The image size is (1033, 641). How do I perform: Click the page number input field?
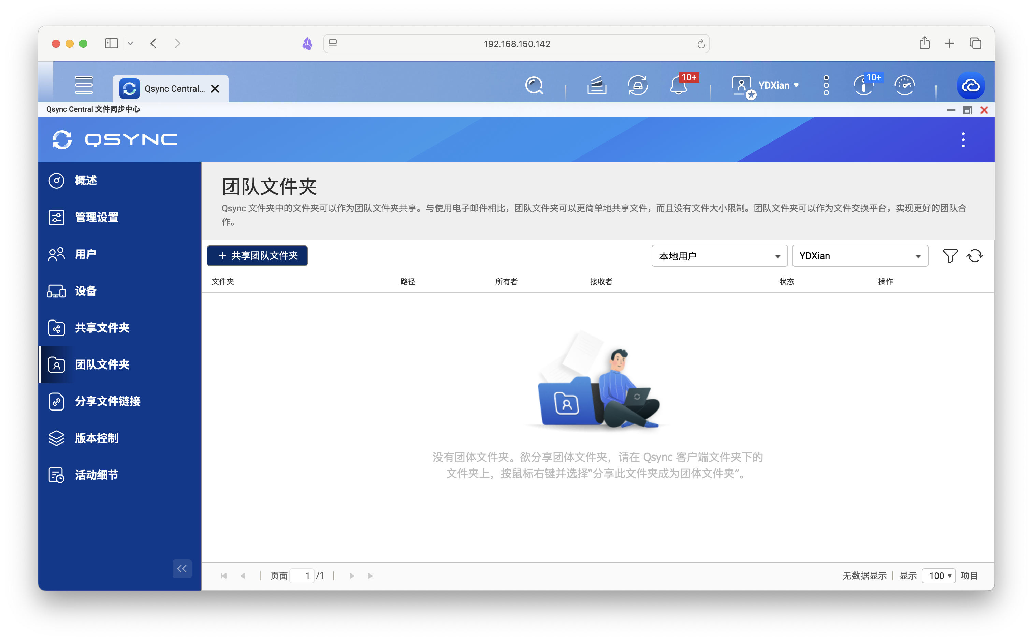point(302,576)
